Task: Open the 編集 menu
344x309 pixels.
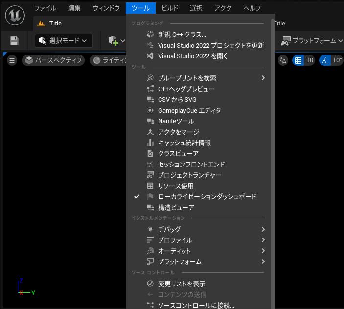Action: [74, 8]
